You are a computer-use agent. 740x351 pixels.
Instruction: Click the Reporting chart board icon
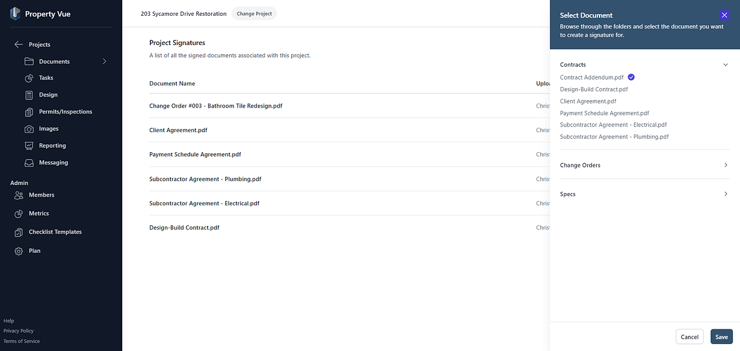[x=29, y=146]
